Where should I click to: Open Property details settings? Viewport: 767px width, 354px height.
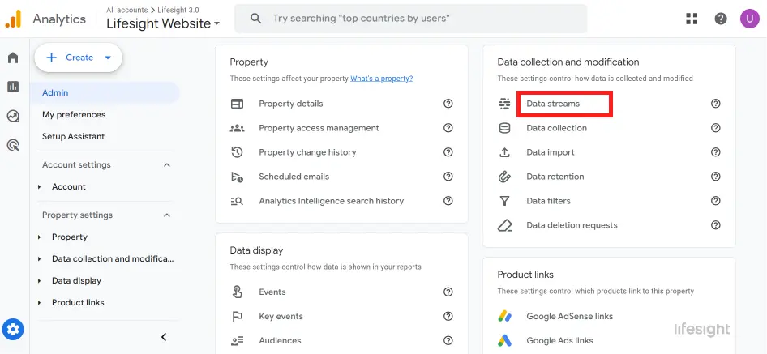coord(290,104)
